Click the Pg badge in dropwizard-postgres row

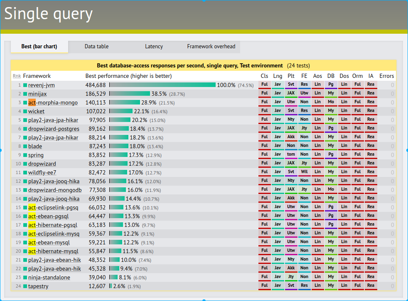(331, 128)
